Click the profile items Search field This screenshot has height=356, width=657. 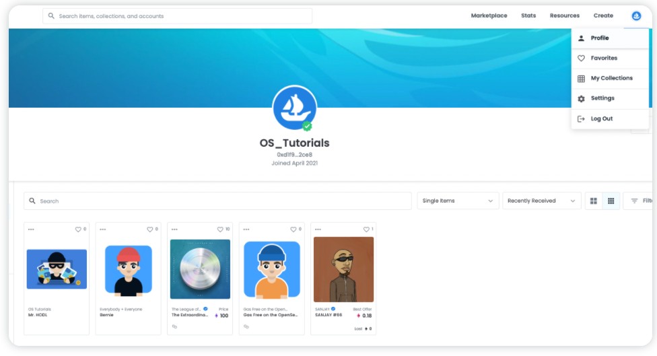(x=217, y=201)
